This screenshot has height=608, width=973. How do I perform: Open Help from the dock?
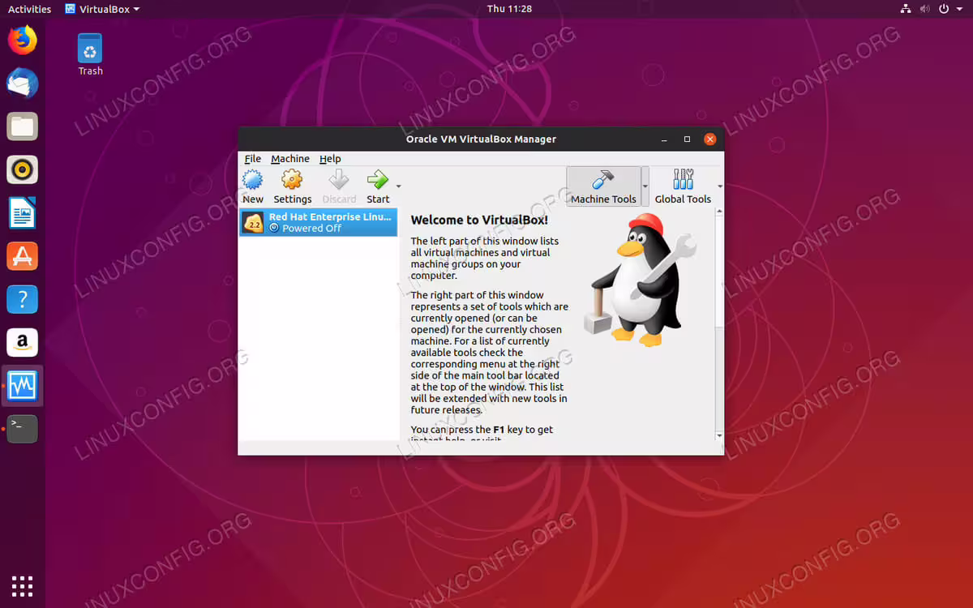23,299
